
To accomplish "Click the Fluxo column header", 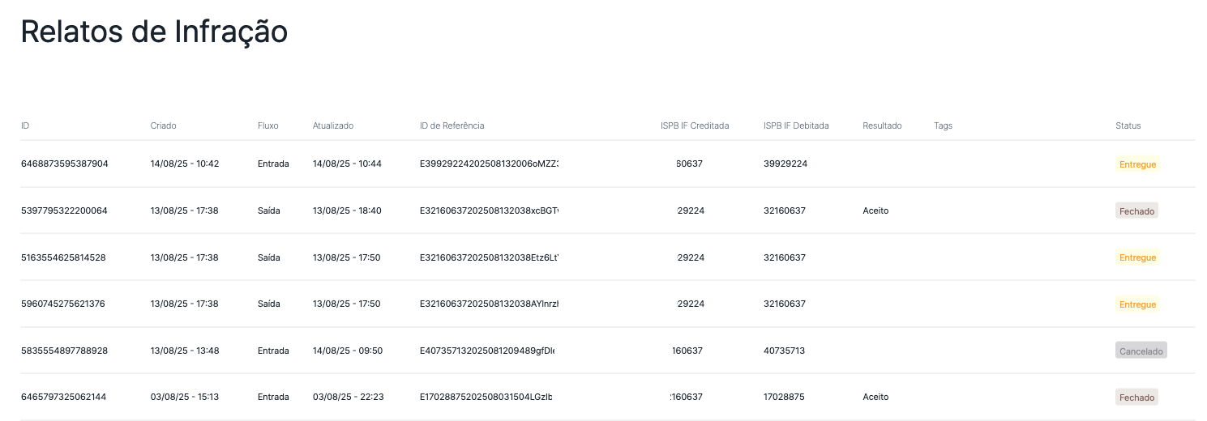I will coord(268,125).
